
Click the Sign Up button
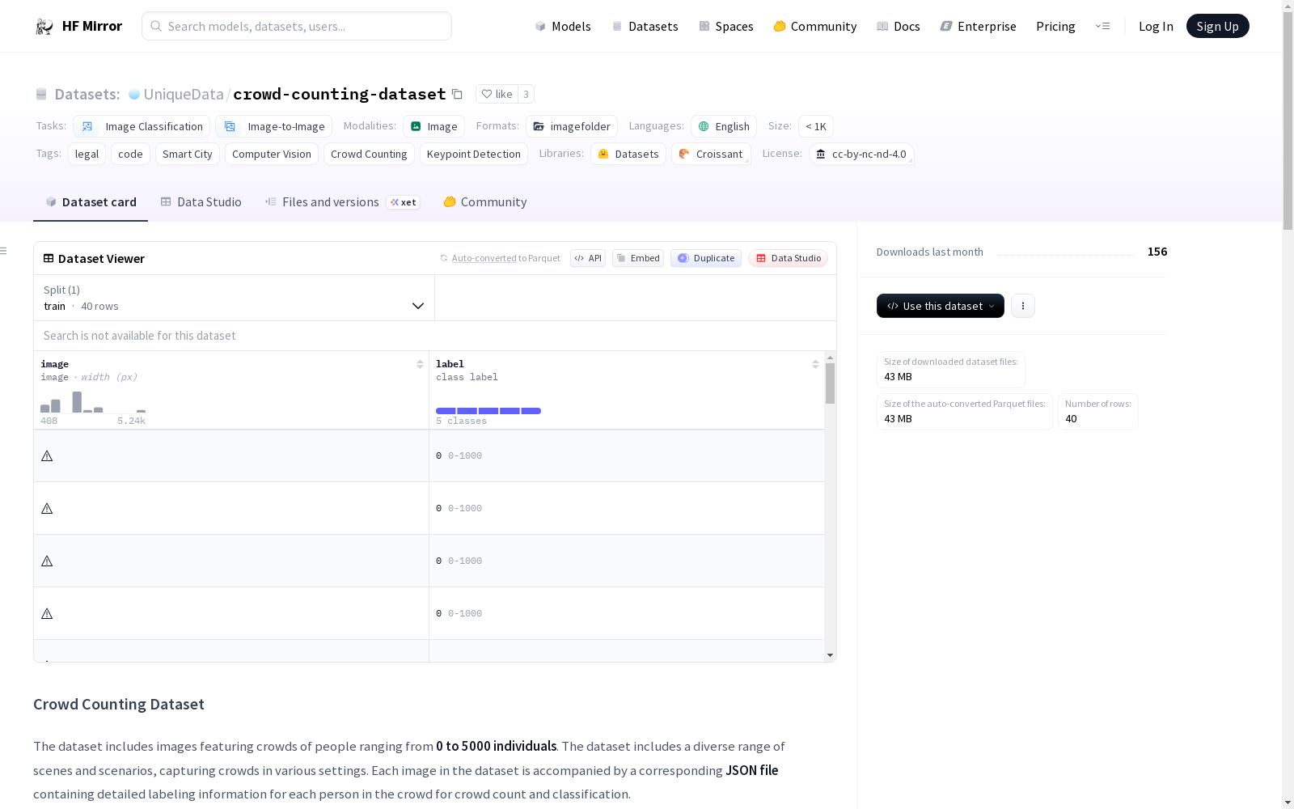[x=1217, y=26]
